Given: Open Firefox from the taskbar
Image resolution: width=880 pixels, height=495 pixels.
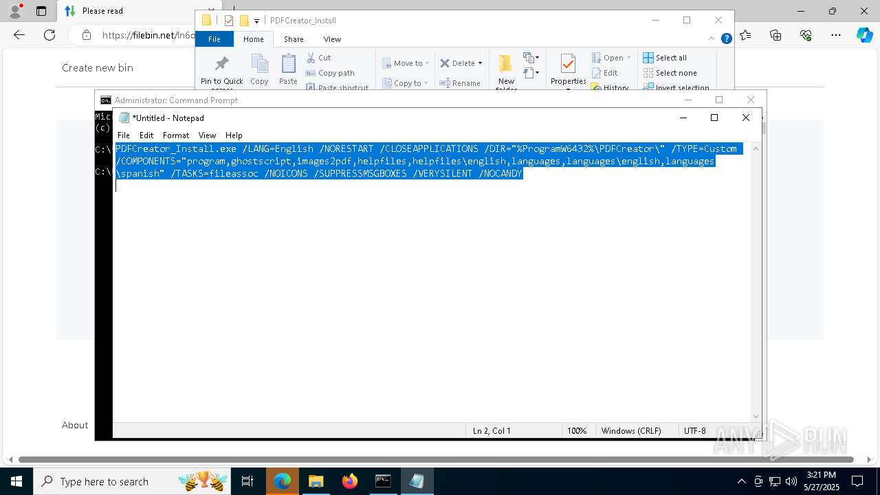Looking at the screenshot, I should pos(350,481).
